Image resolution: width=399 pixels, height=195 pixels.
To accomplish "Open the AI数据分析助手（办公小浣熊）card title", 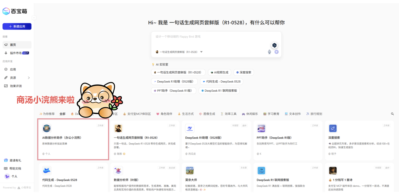I will [62, 138].
